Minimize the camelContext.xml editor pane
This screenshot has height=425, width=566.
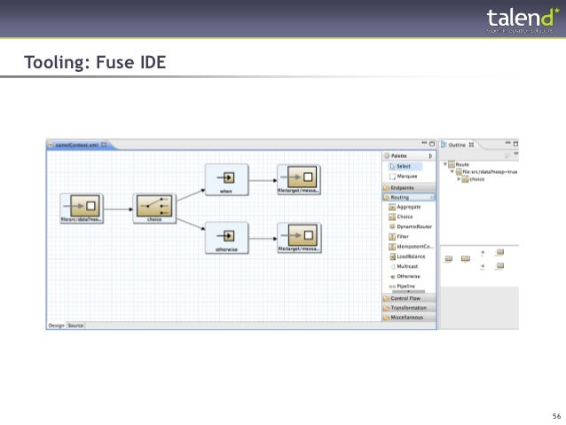(x=424, y=143)
